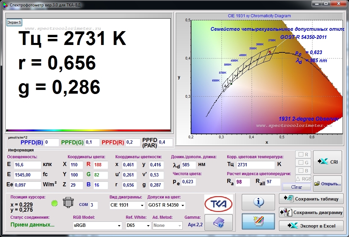
Task: Click the green connection status indicator
Action: click(54, 203)
